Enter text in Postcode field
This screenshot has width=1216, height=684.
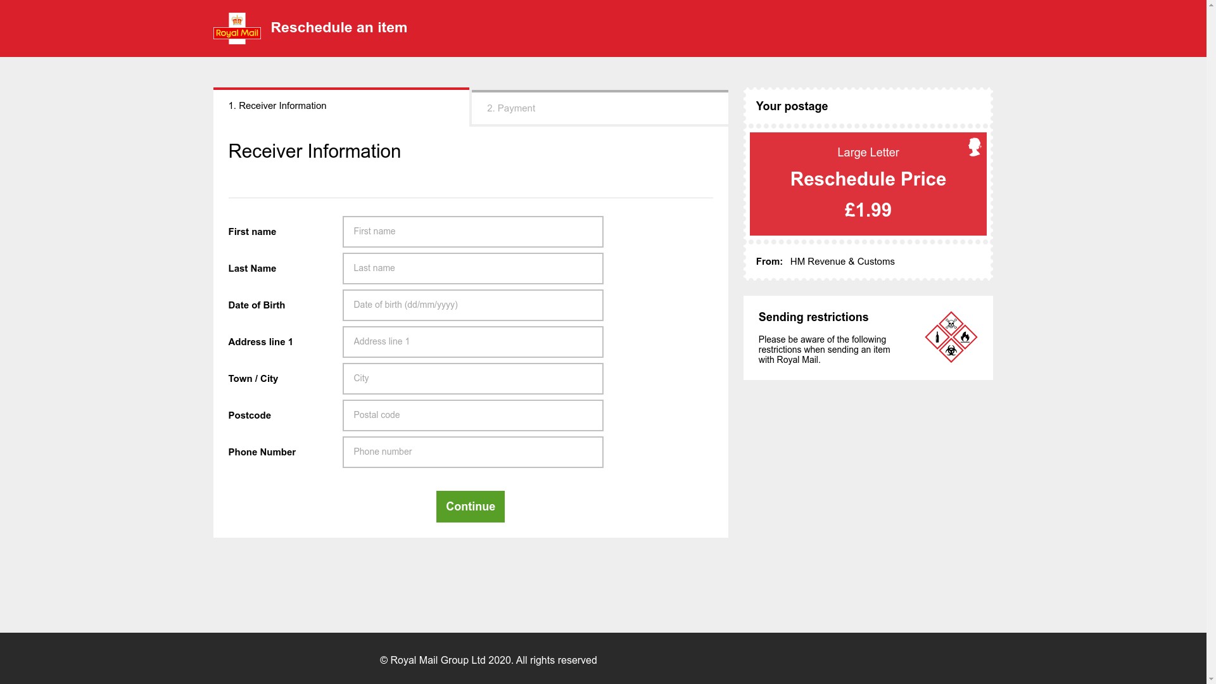(x=472, y=415)
